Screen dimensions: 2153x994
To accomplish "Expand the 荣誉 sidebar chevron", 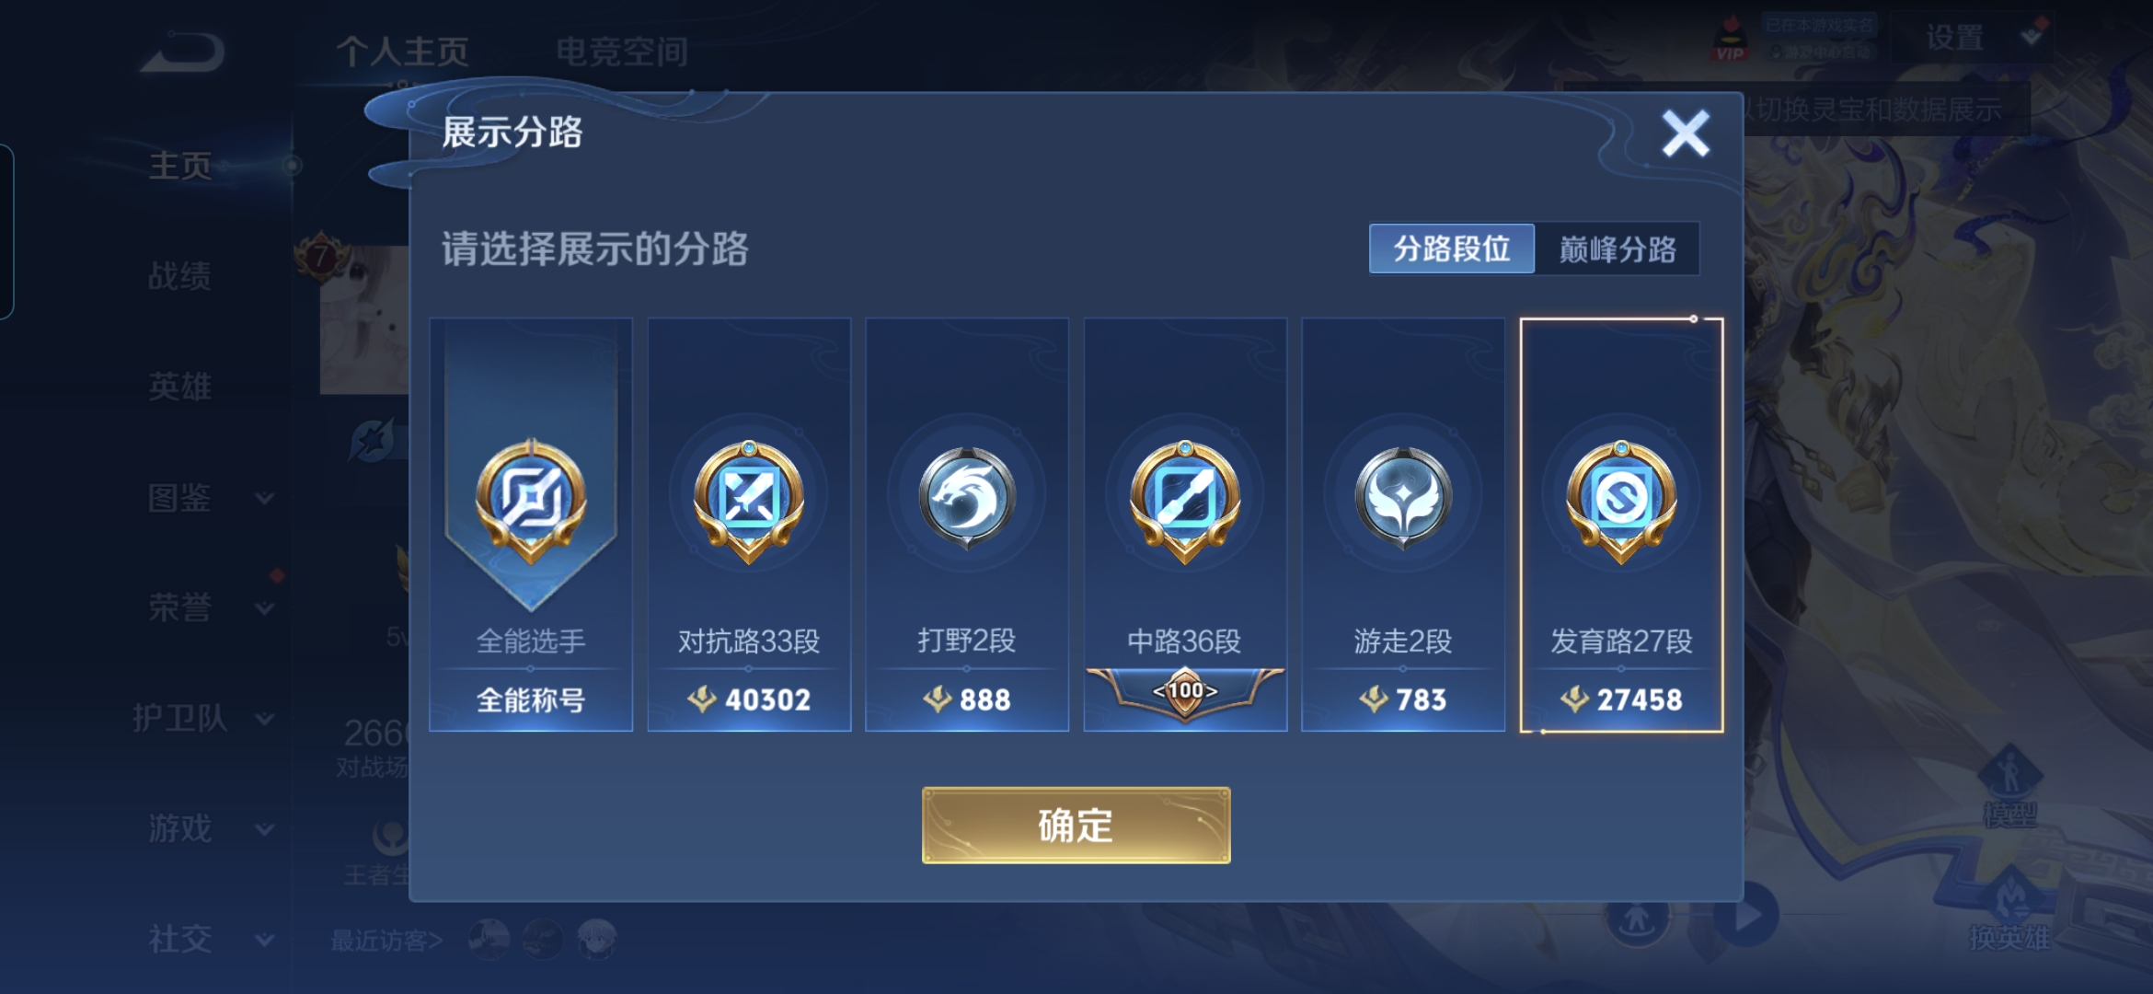I will (x=265, y=608).
